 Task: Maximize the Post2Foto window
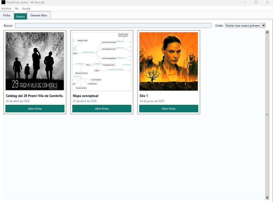point(256,2)
